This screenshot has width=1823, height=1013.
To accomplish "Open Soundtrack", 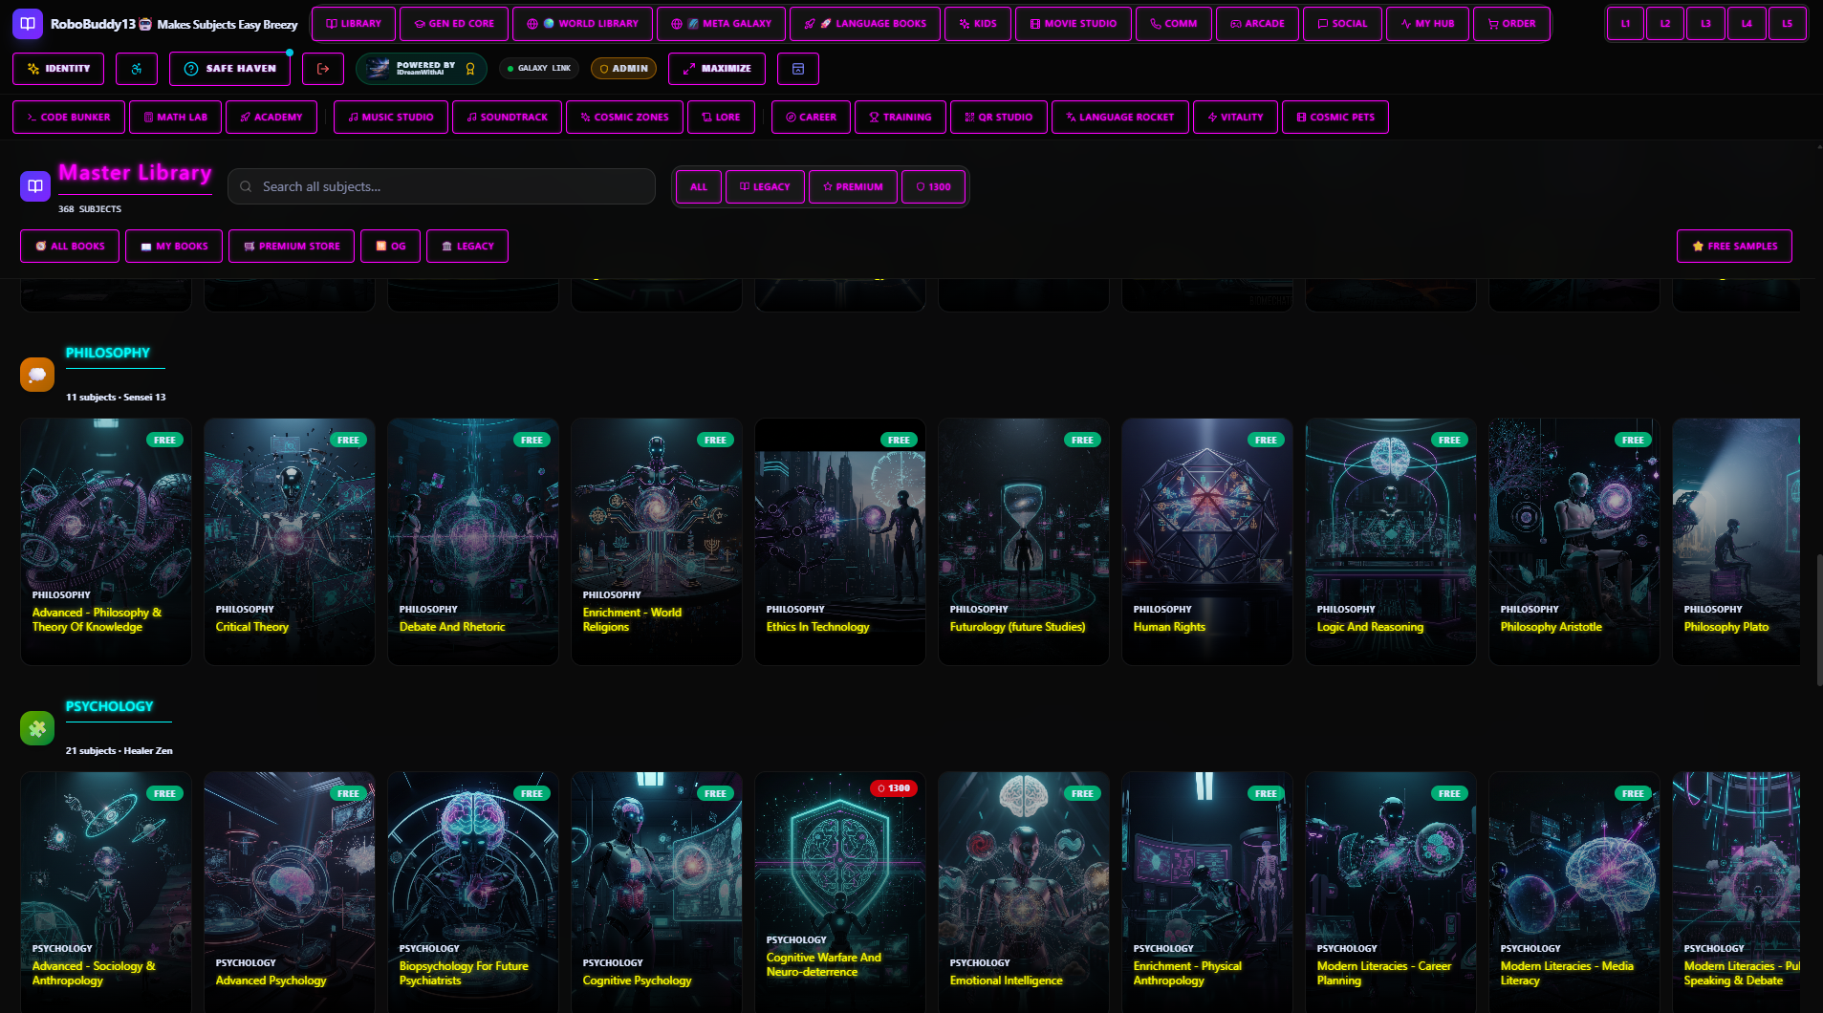I will tap(508, 118).
